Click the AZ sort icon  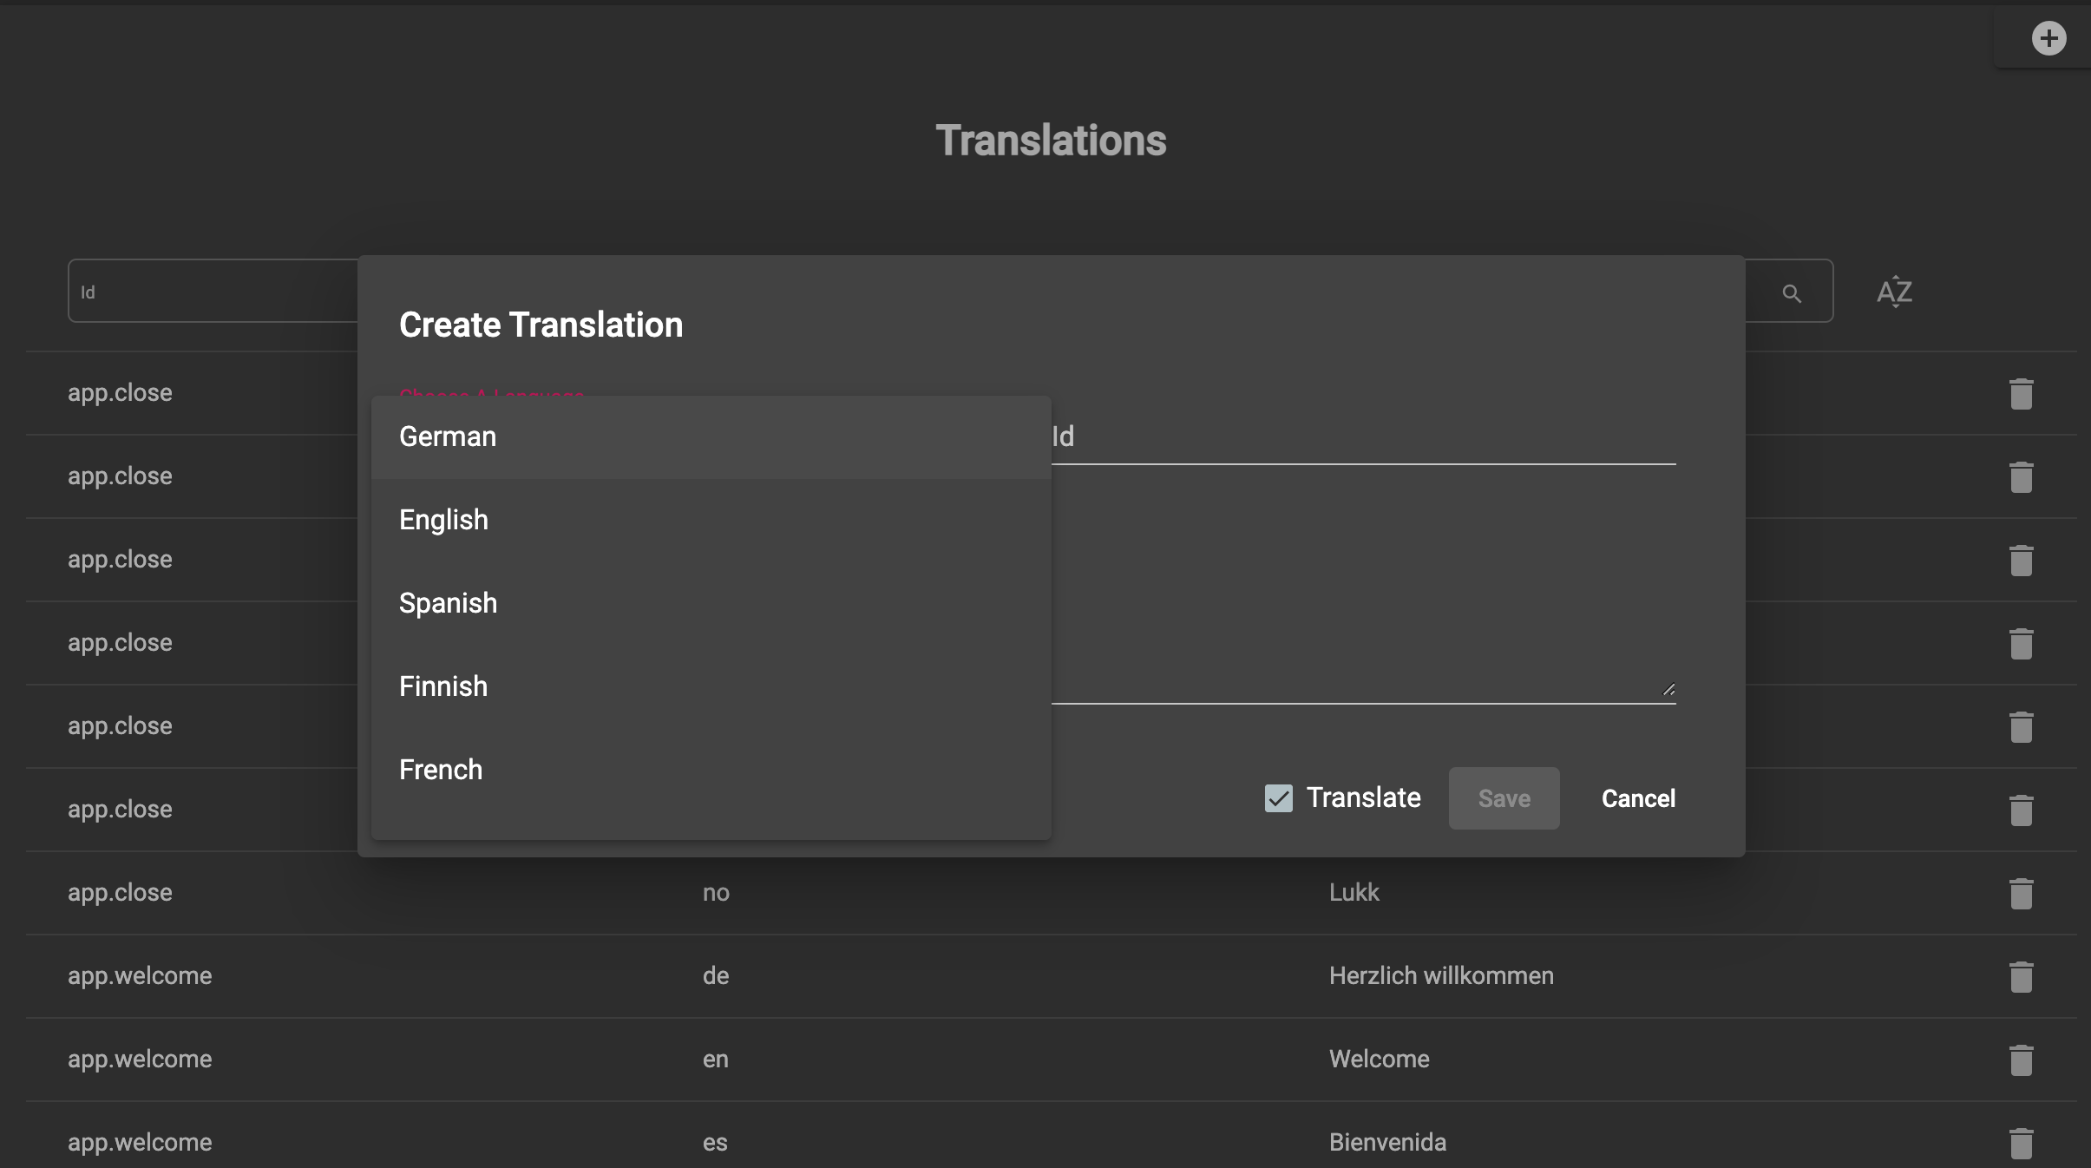point(1894,292)
